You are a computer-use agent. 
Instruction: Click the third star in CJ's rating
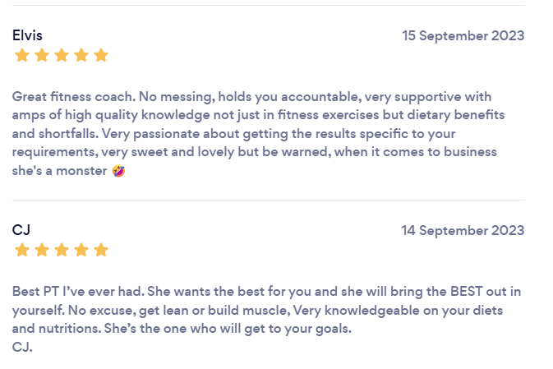pyautogui.click(x=62, y=250)
